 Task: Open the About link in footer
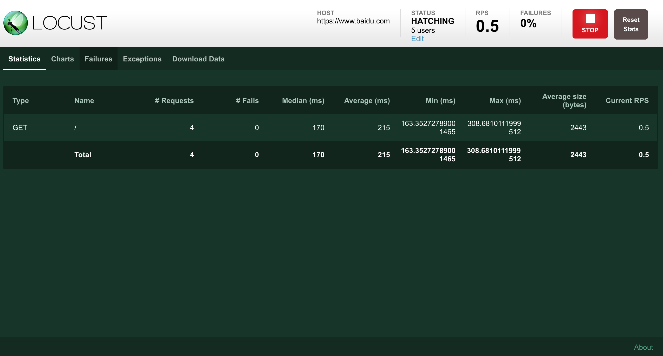click(643, 347)
